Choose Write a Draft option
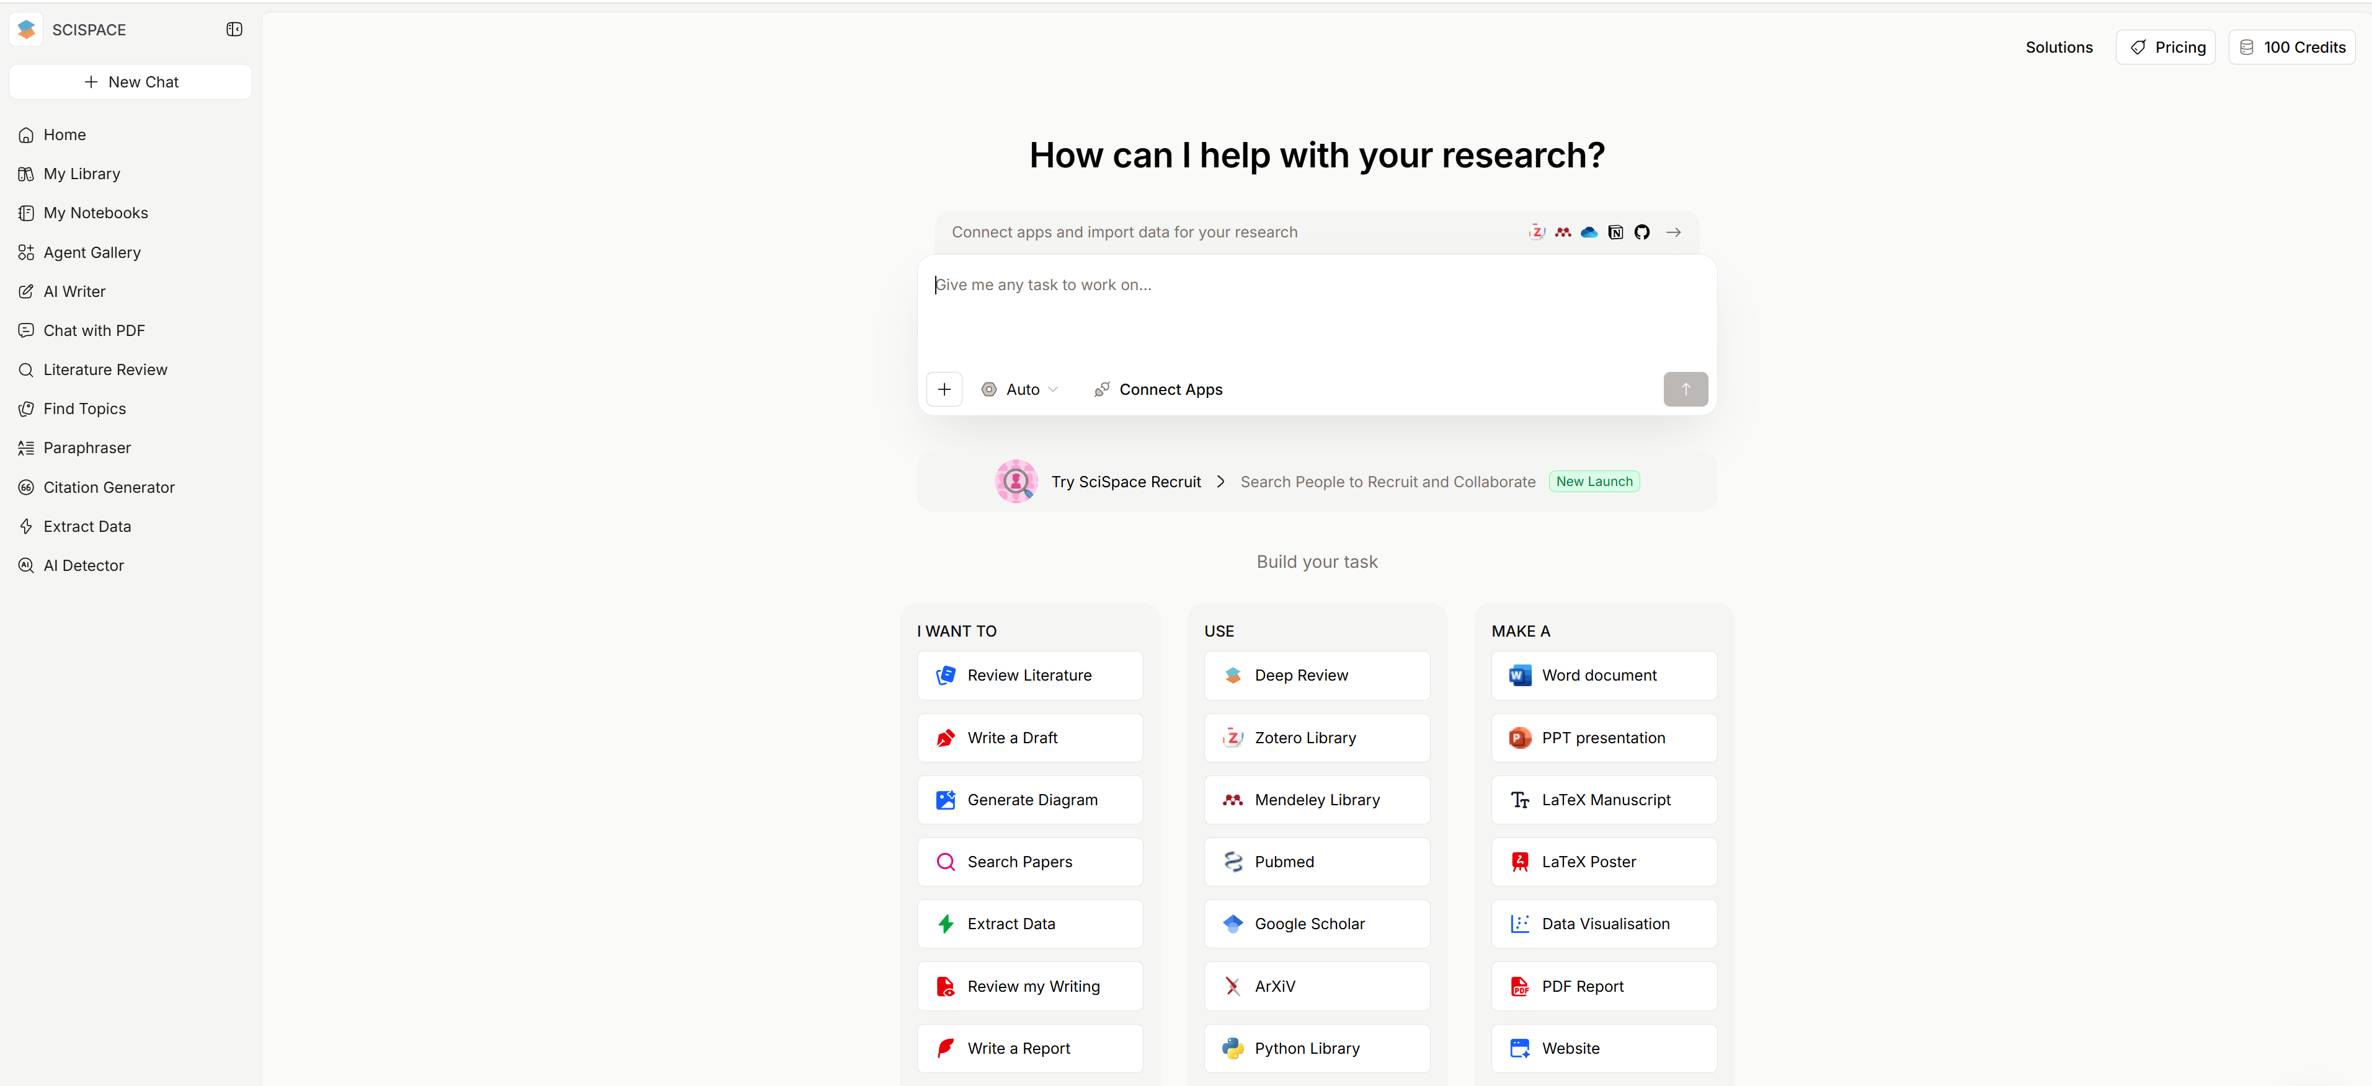 coord(1029,738)
